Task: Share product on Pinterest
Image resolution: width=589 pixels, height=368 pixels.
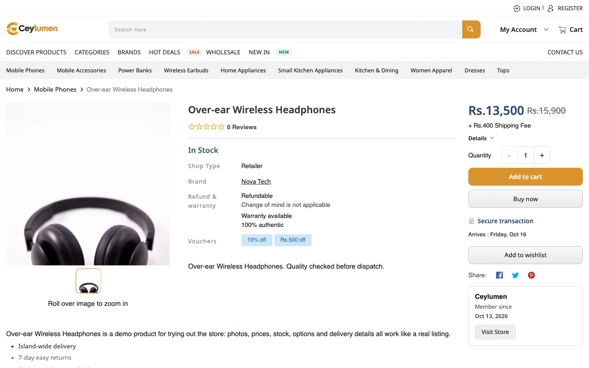Action: click(x=531, y=275)
